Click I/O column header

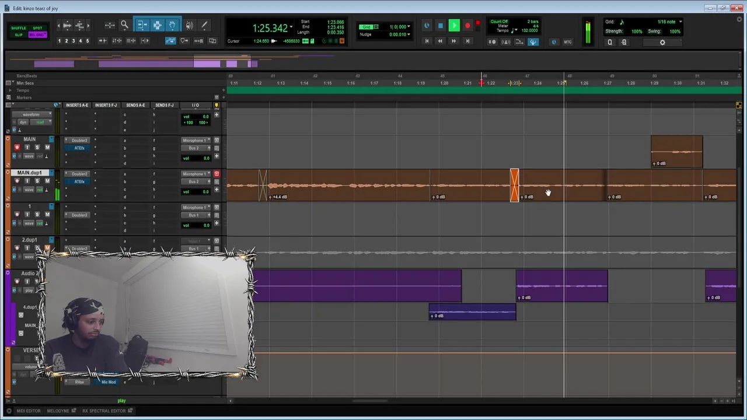coord(195,105)
